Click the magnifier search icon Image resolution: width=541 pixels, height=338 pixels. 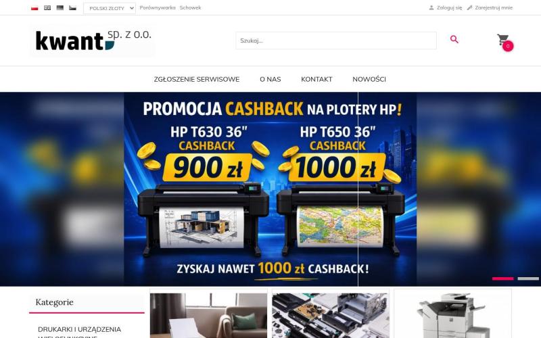coord(454,39)
